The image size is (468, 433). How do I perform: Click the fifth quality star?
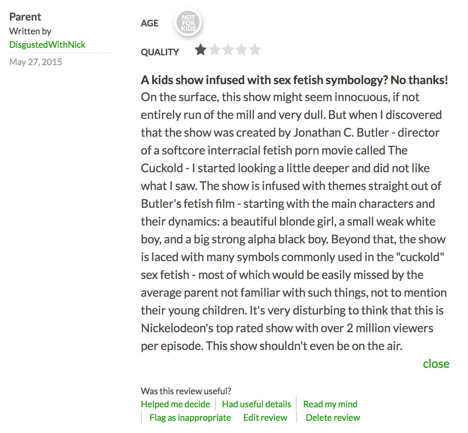(255, 50)
